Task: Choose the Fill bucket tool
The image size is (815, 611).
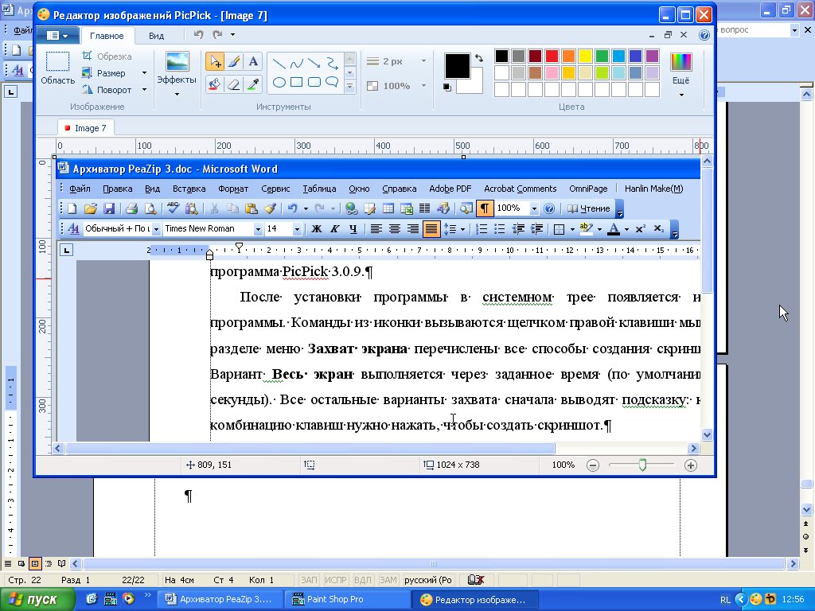Action: pyautogui.click(x=214, y=84)
